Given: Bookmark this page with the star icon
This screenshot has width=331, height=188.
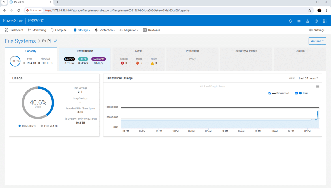Looking at the screenshot, I should point(309,10).
